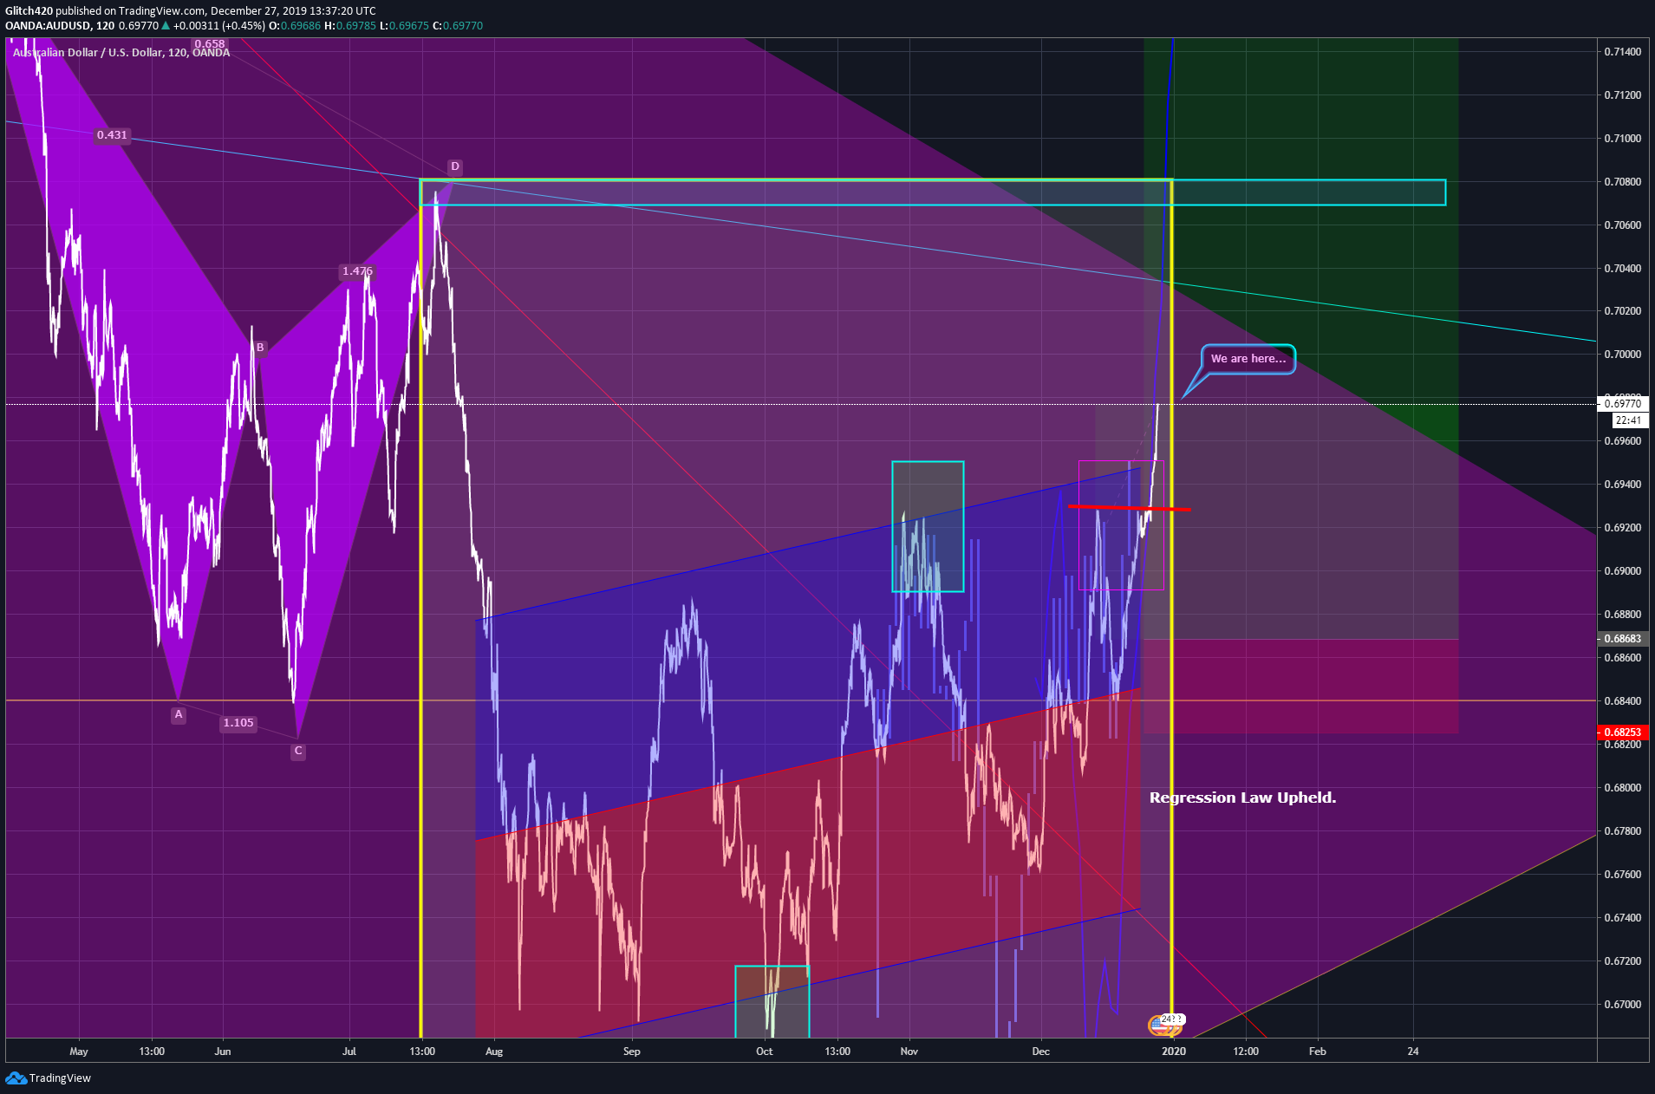
Task: Click the countdown timer label 22:41
Action: coord(1628,420)
